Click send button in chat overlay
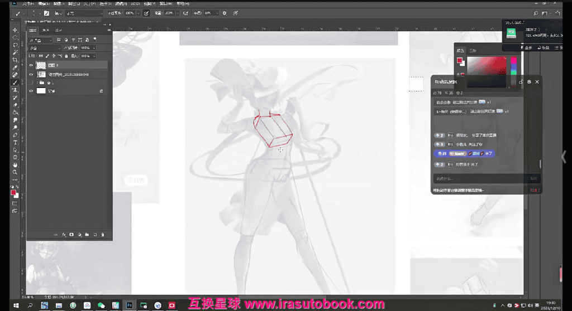The image size is (572, 311). coord(533,178)
